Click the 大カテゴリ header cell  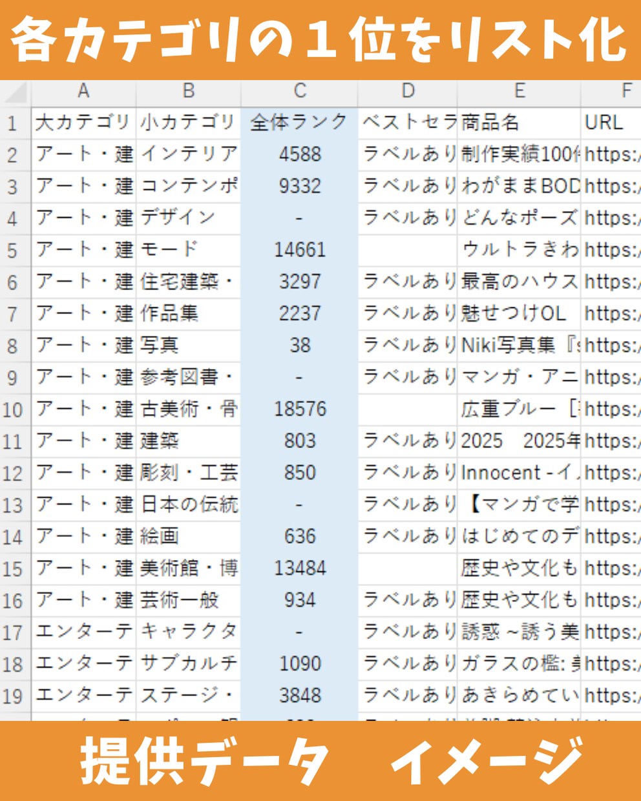[83, 123]
